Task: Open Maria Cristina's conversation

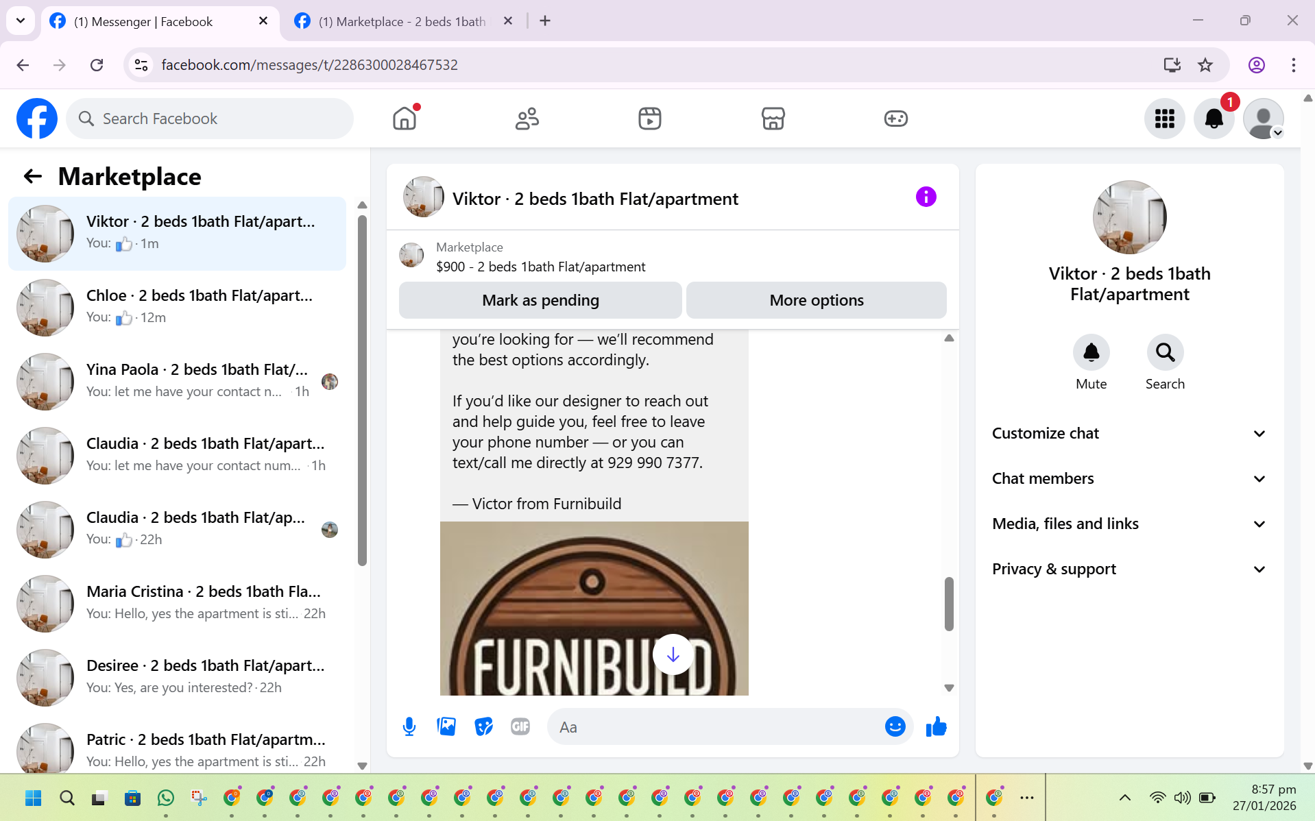Action: [177, 603]
